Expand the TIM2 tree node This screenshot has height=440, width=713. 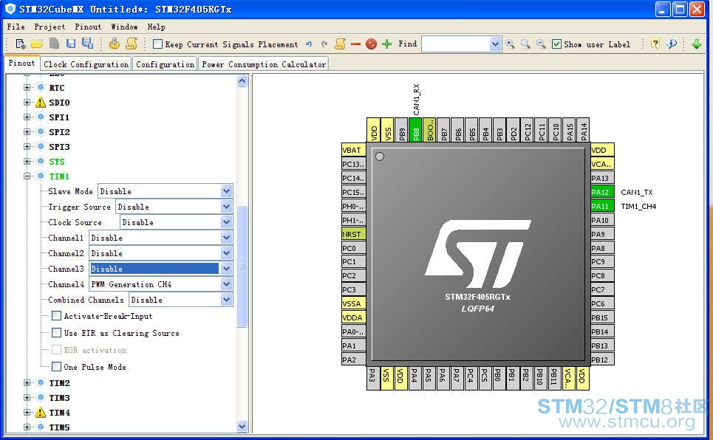27,382
